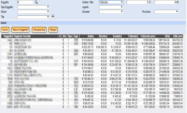Click the Soggetto column header
The width and height of the screenshot is (187, 113).
point(7,36)
